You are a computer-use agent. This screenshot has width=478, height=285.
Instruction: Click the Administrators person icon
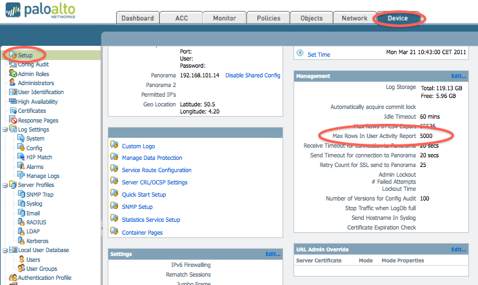(x=12, y=83)
